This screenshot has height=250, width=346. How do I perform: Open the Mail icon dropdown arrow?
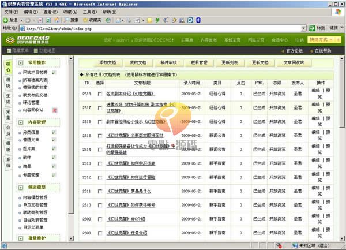123,20
